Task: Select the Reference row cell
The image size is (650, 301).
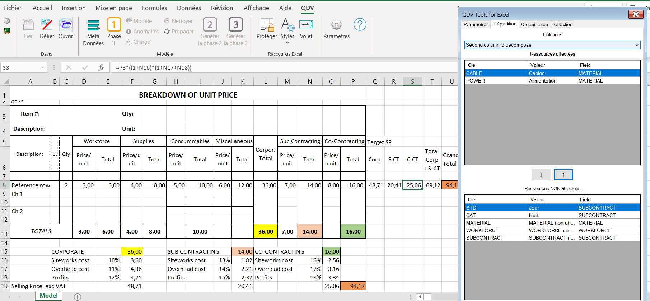Action: tap(30, 185)
